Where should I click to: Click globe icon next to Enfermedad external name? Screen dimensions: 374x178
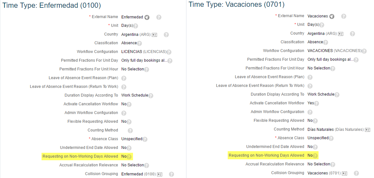click(147, 17)
